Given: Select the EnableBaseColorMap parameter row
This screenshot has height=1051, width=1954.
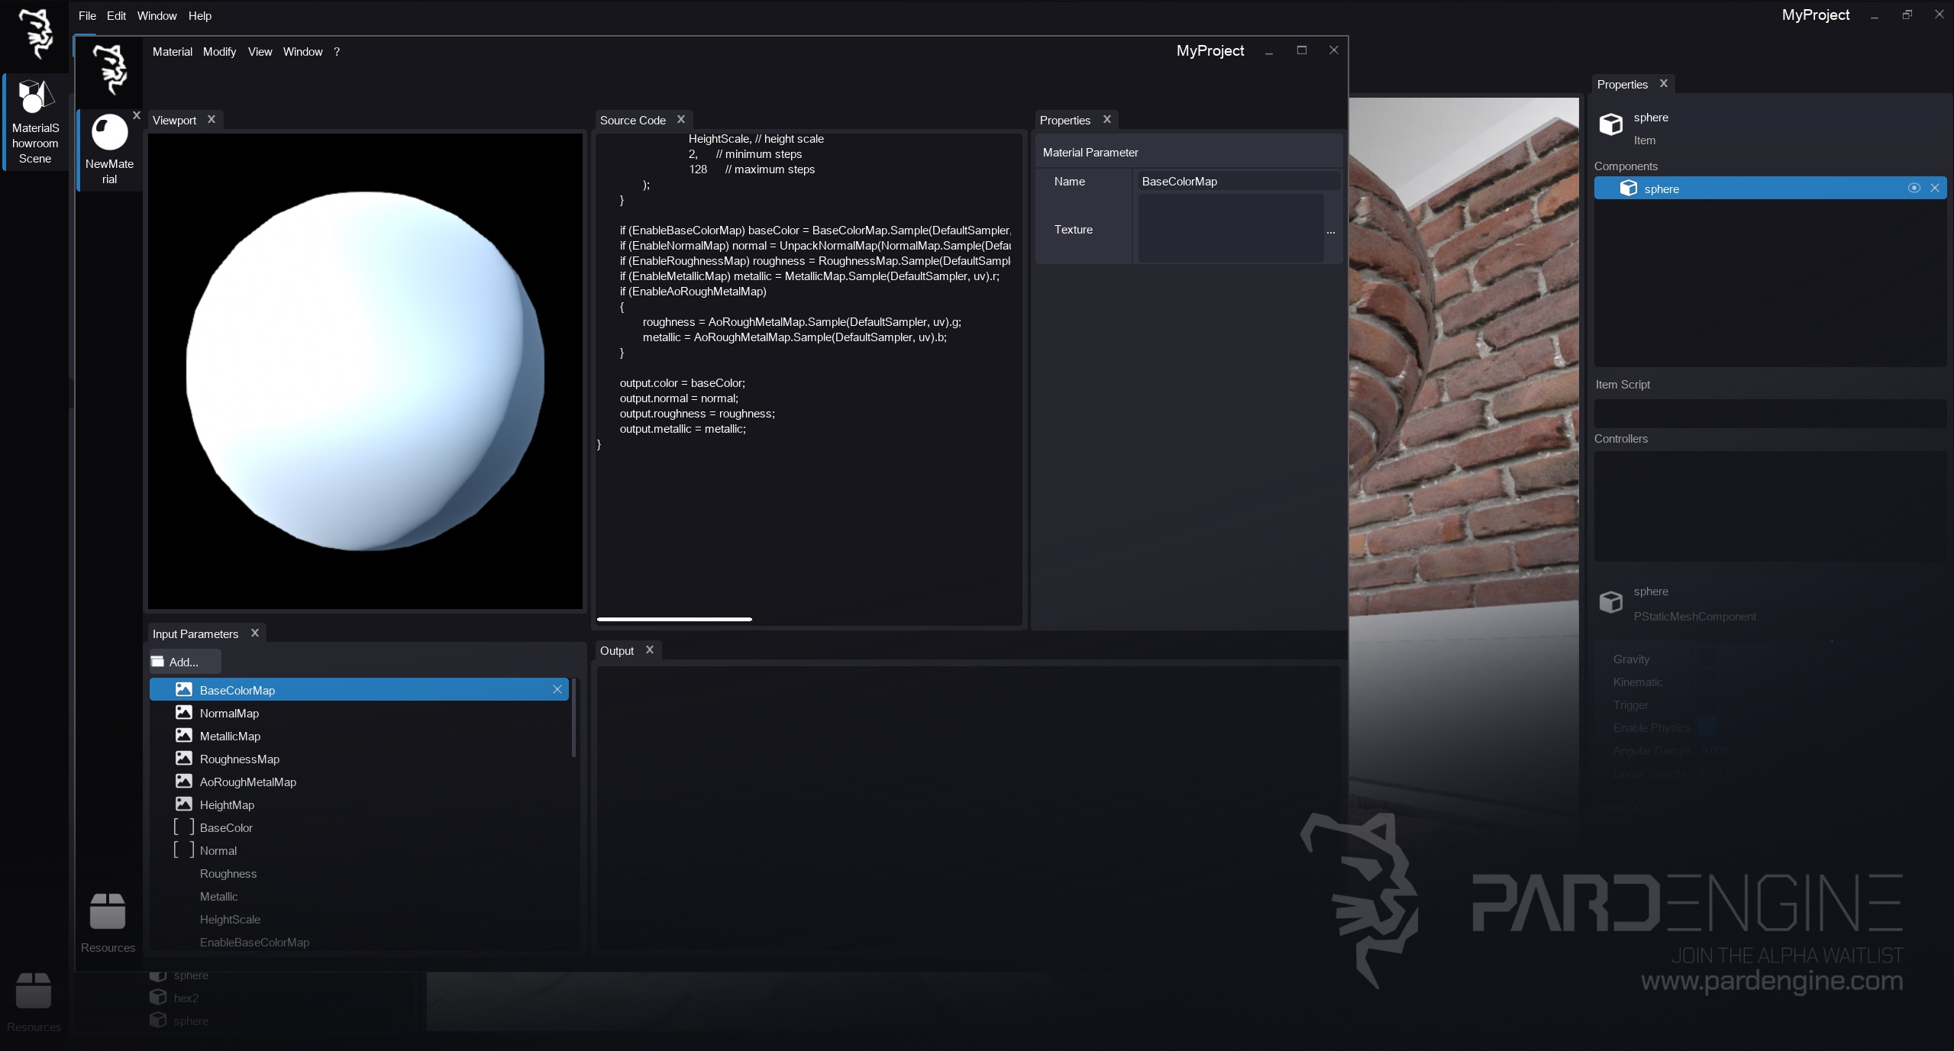Looking at the screenshot, I should point(359,942).
